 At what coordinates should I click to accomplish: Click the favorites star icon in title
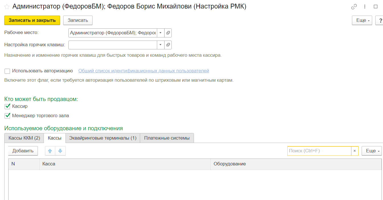(7, 7)
